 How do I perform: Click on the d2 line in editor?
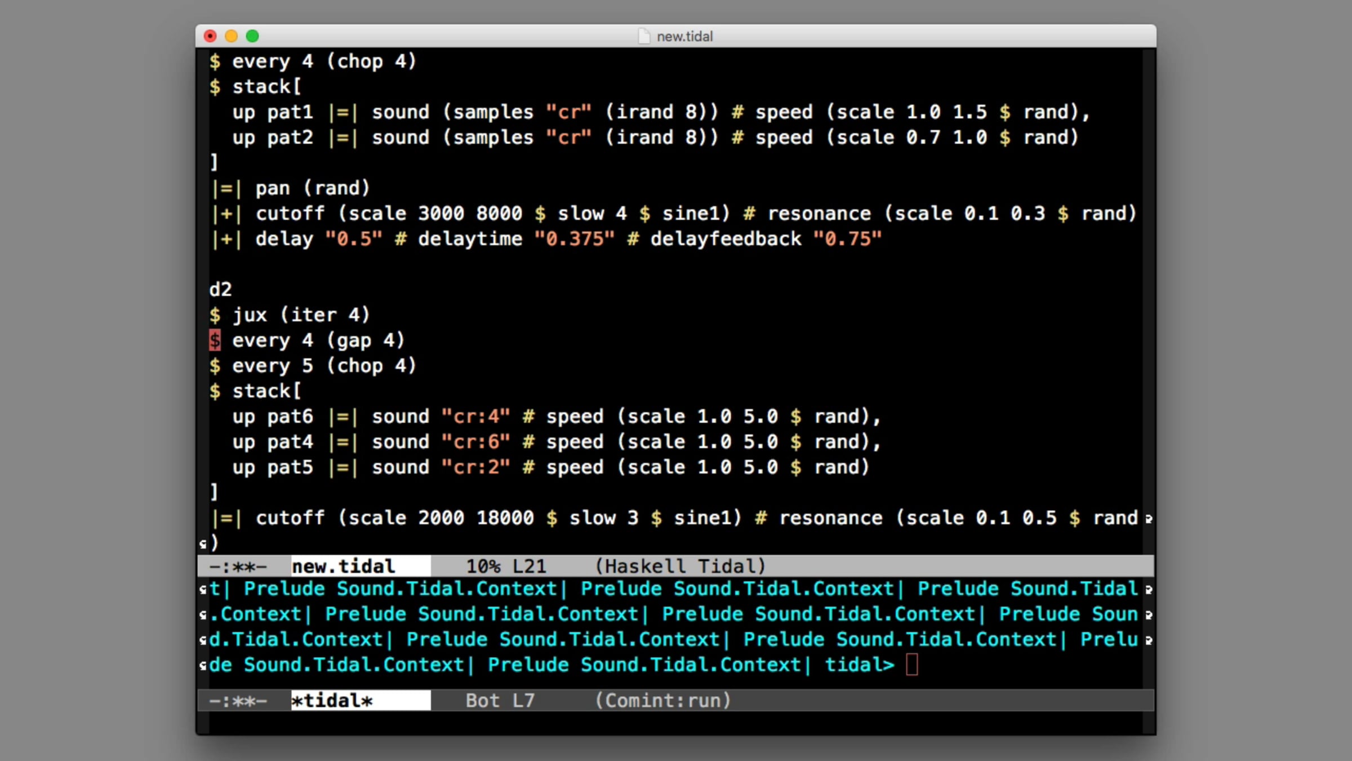221,290
